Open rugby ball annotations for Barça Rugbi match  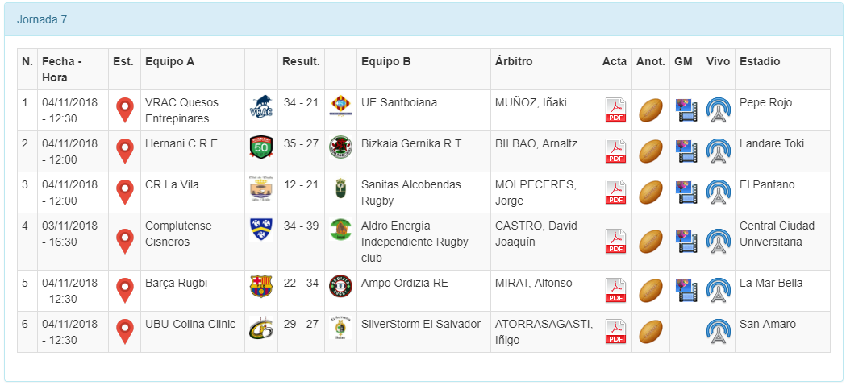coord(650,291)
